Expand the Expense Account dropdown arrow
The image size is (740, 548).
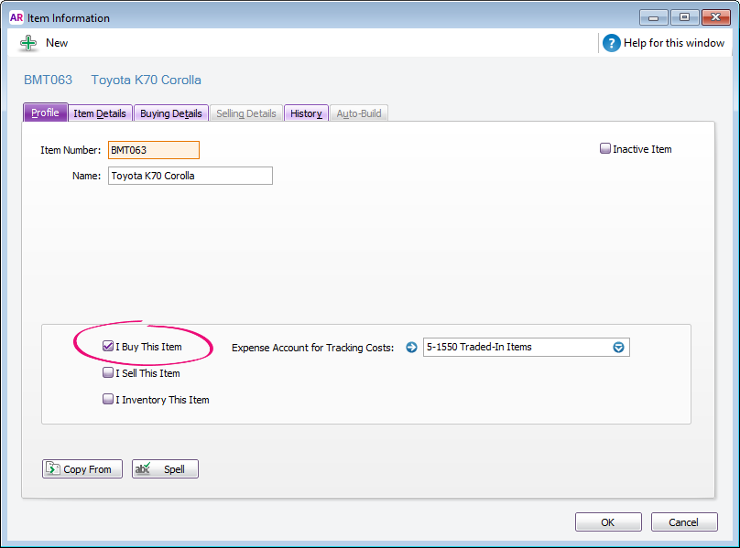click(618, 348)
